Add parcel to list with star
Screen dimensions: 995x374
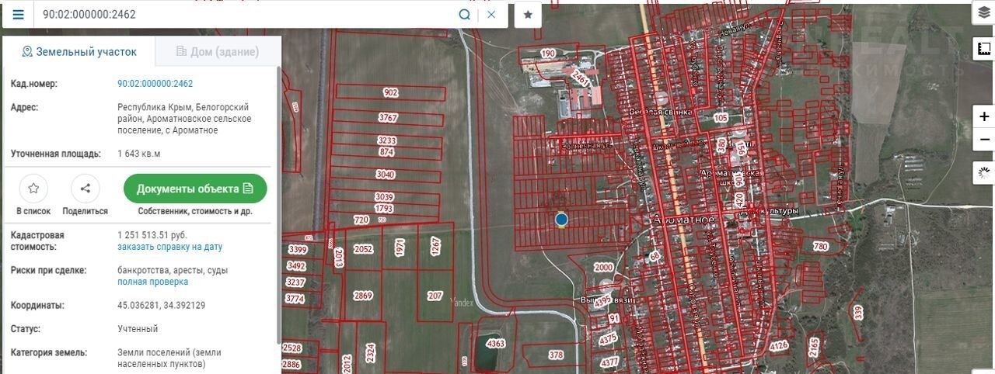pyautogui.click(x=33, y=189)
